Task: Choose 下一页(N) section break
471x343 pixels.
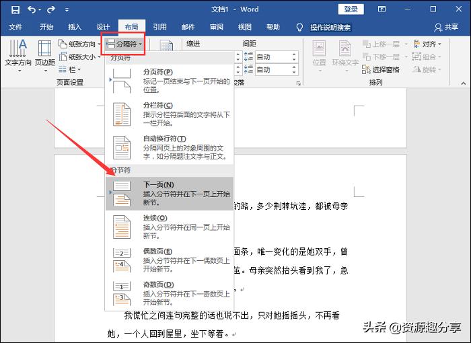Action: 169,193
